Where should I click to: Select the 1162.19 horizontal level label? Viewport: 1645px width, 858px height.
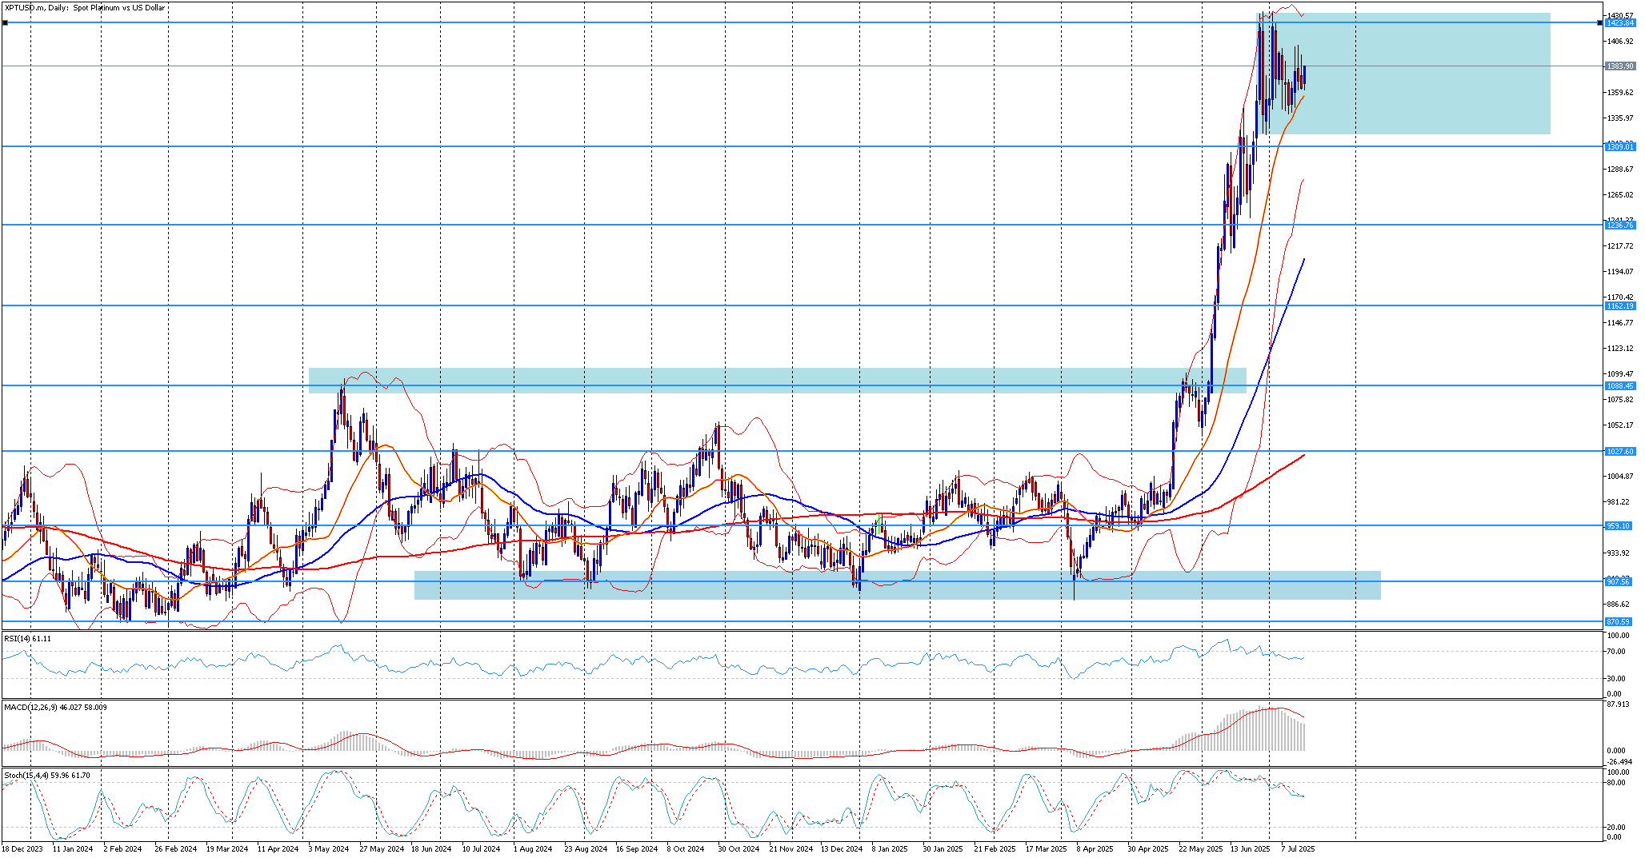tap(1620, 306)
